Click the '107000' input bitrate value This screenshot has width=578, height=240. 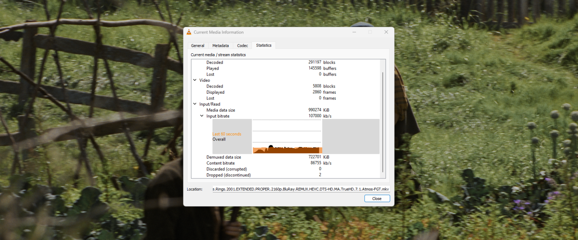315,116
